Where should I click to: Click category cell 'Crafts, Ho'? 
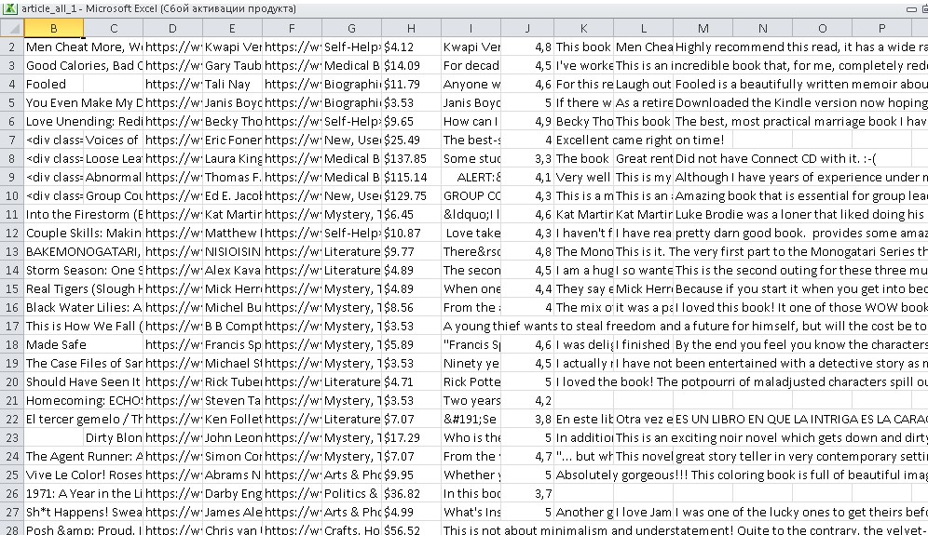pos(351,529)
